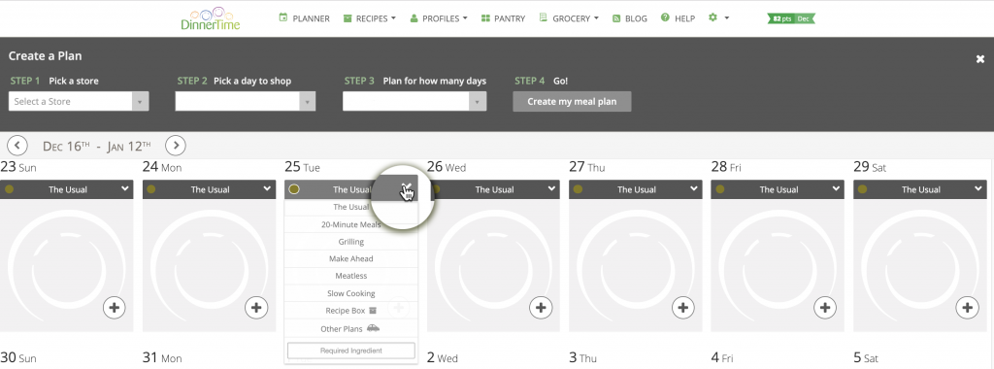This screenshot has width=994, height=369.
Task: Go to previous date range arrow
Action: 17,146
